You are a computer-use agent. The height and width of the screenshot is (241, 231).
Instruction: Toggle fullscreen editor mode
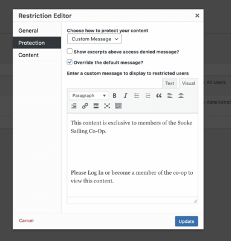107,106
